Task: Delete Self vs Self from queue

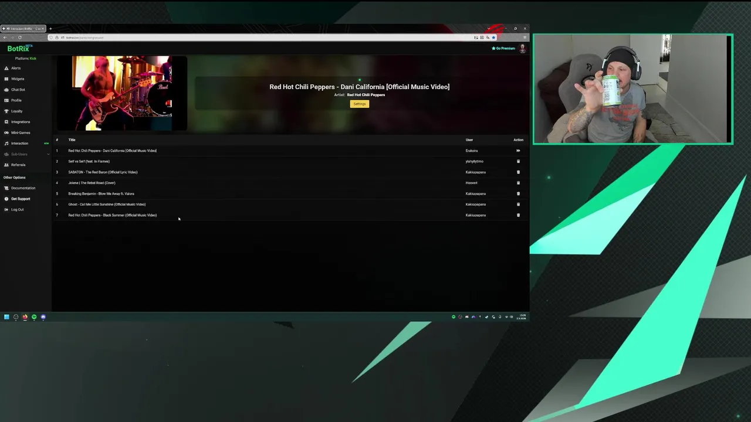Action: point(518,161)
